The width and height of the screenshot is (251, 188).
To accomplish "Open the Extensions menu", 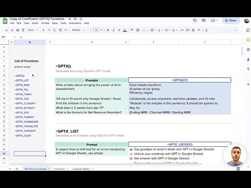I will click(75, 23).
